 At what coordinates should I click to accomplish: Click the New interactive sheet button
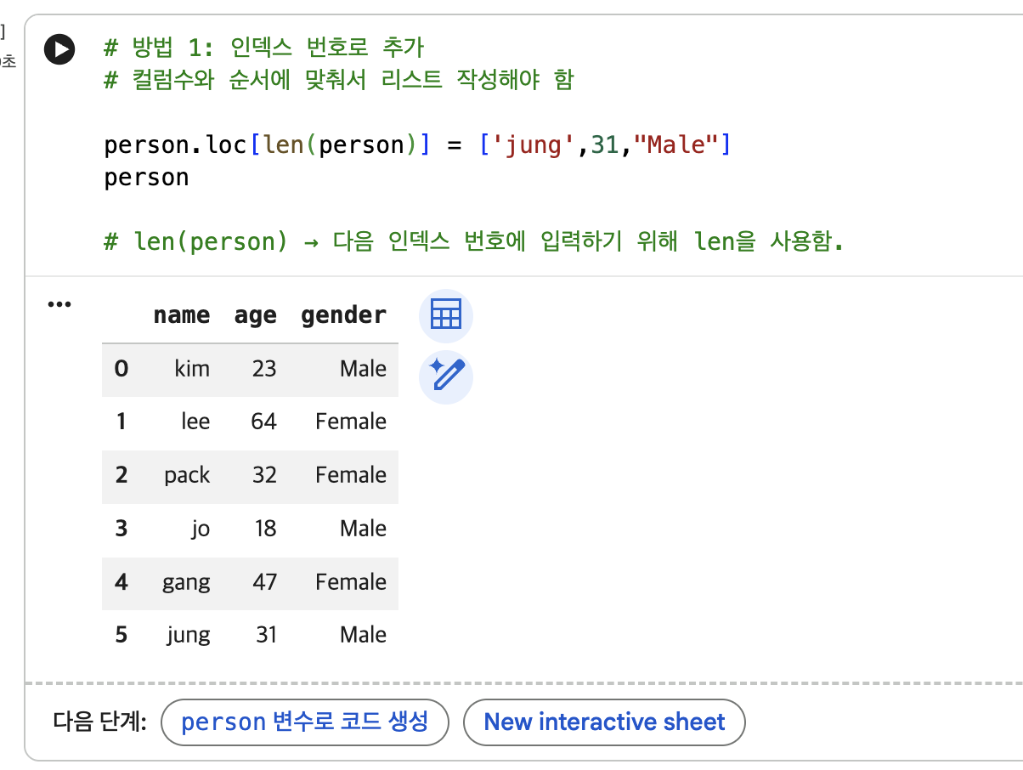click(x=604, y=722)
